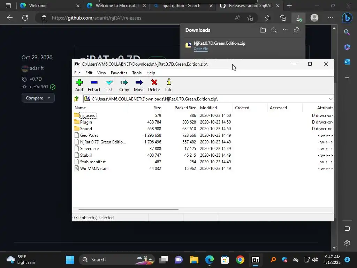Click commit ce9a301 link

[39, 87]
